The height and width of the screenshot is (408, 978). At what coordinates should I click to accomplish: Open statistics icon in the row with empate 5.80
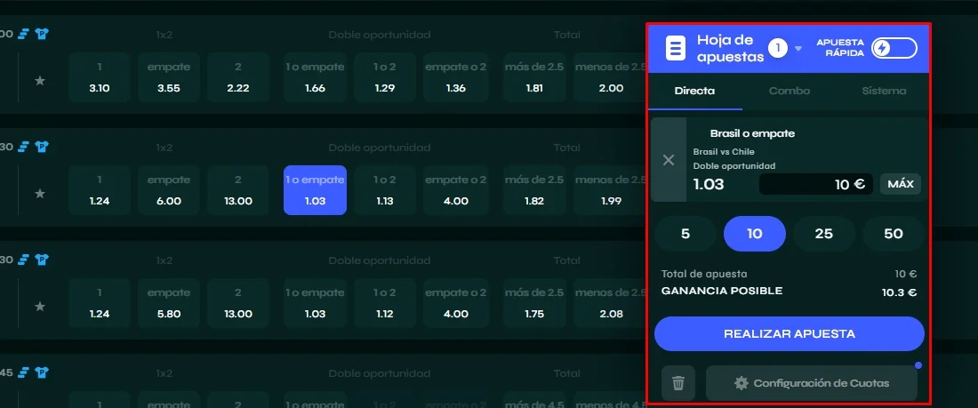click(x=24, y=260)
